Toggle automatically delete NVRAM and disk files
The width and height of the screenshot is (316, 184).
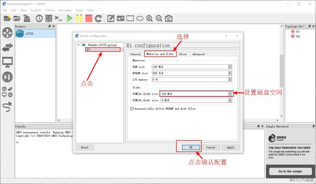point(132,109)
